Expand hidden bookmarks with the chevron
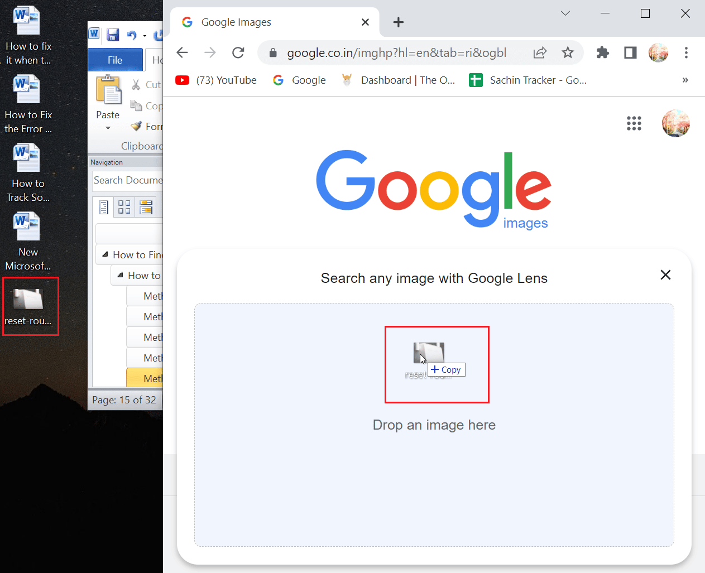 coord(685,80)
